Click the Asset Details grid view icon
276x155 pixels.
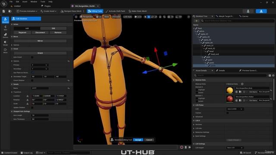point(270,75)
